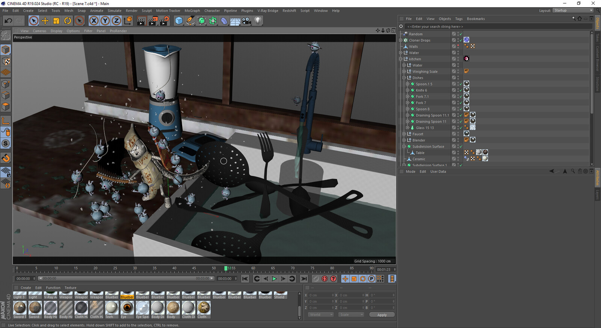601x328 pixels.
Task: Open Object Manager Tags menu
Action: click(459, 19)
